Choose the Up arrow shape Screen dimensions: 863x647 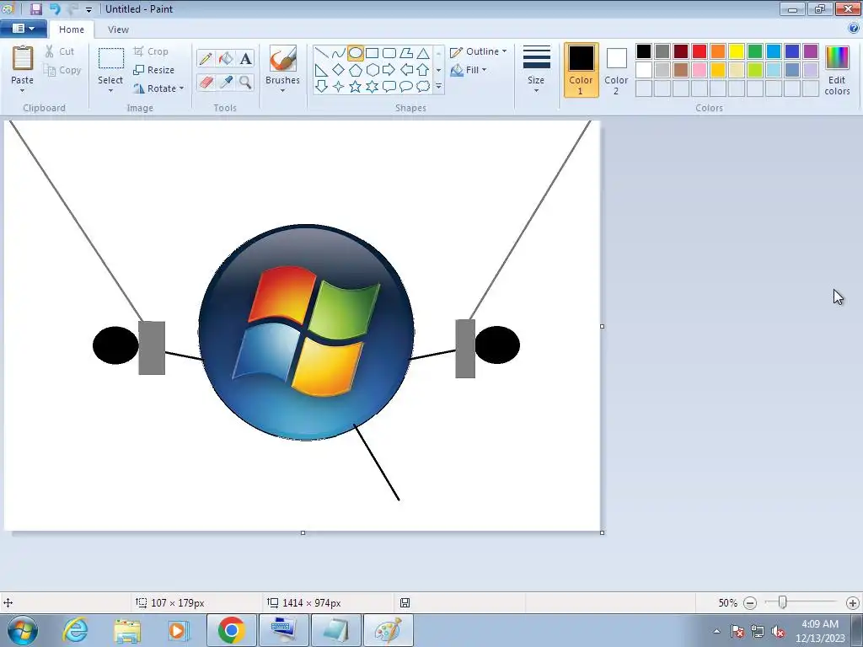tap(423, 70)
